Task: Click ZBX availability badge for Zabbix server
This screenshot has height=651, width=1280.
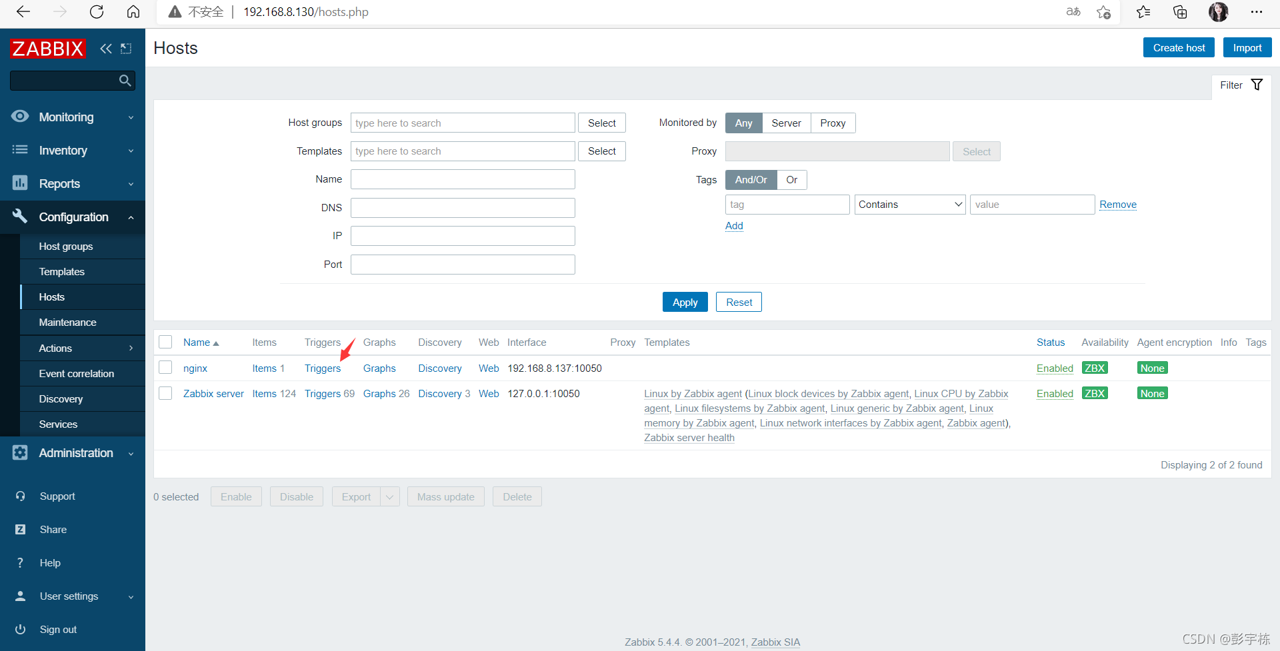Action: (x=1095, y=393)
